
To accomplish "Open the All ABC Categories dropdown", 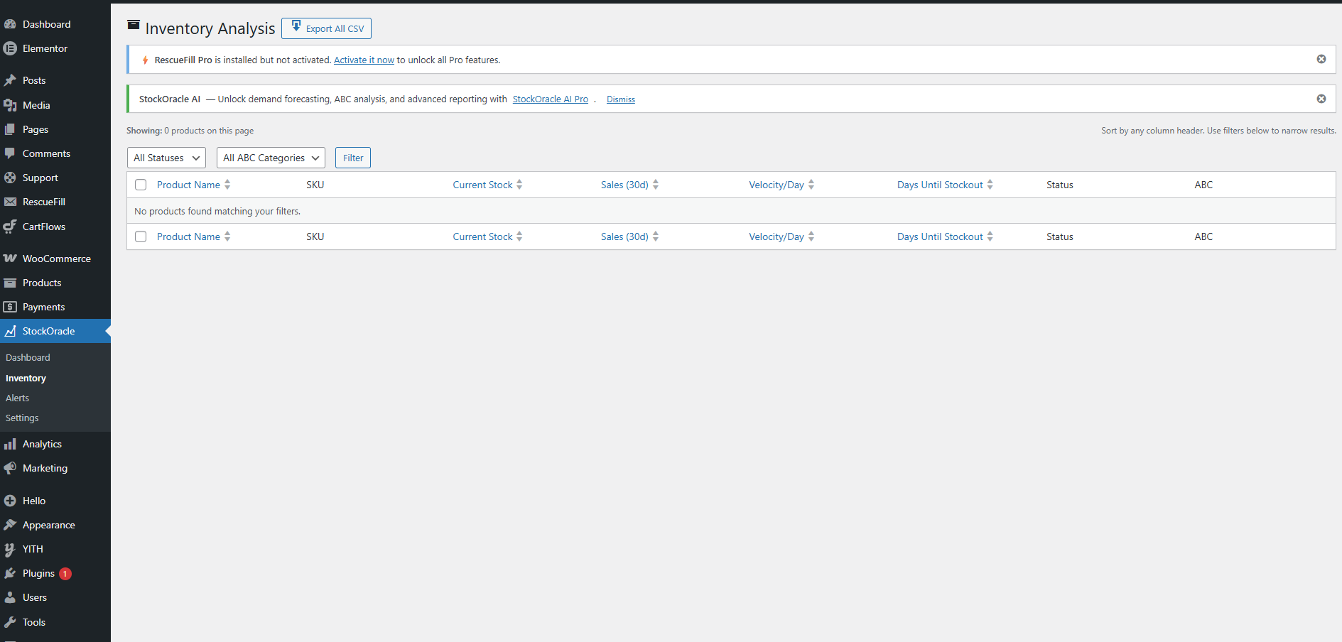I will click(x=270, y=158).
